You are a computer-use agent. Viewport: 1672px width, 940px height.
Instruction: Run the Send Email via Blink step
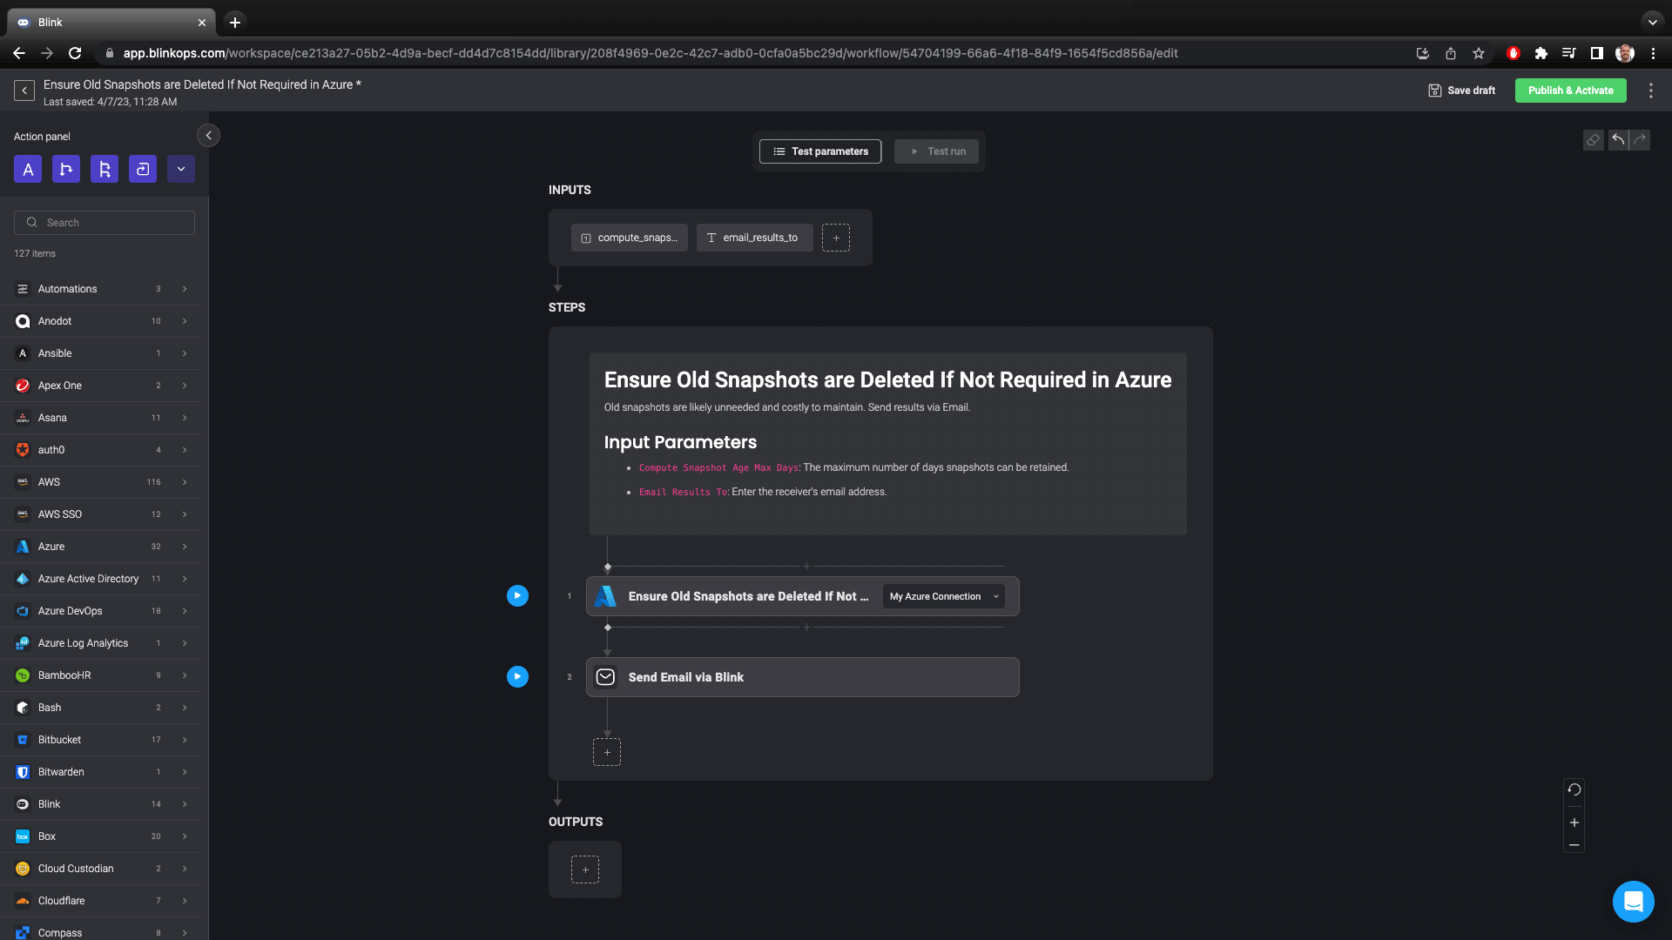(x=517, y=676)
